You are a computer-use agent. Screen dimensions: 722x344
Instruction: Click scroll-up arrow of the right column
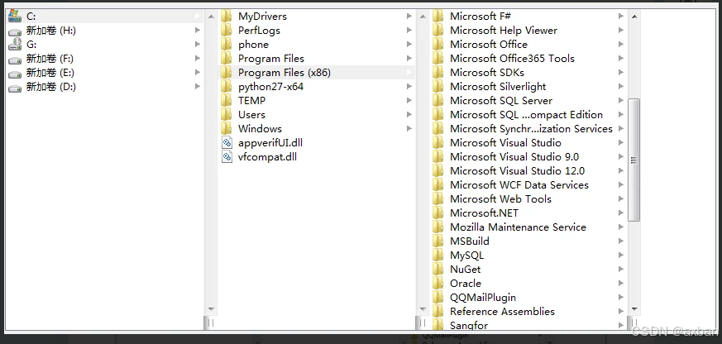click(634, 17)
